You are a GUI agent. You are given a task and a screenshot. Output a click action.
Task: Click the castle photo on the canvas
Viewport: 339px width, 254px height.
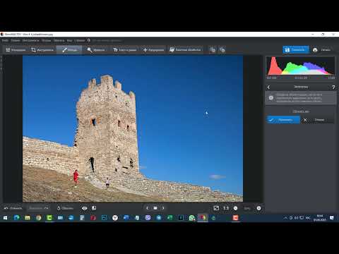tap(133, 128)
